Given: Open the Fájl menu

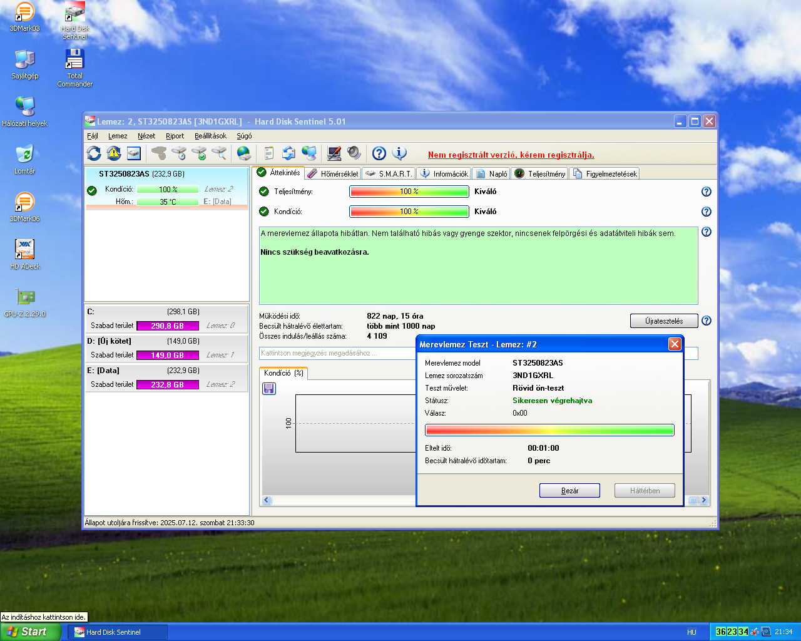Looking at the screenshot, I should 93,136.
